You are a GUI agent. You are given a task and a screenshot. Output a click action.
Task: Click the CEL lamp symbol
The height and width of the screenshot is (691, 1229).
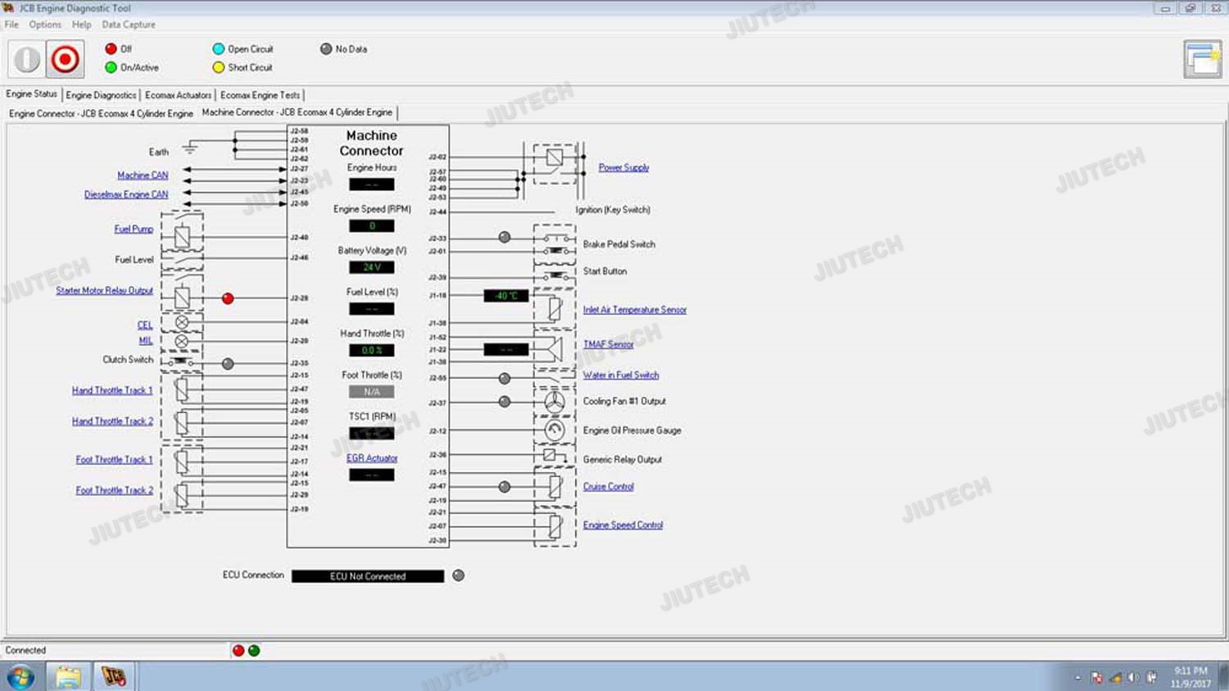click(182, 323)
